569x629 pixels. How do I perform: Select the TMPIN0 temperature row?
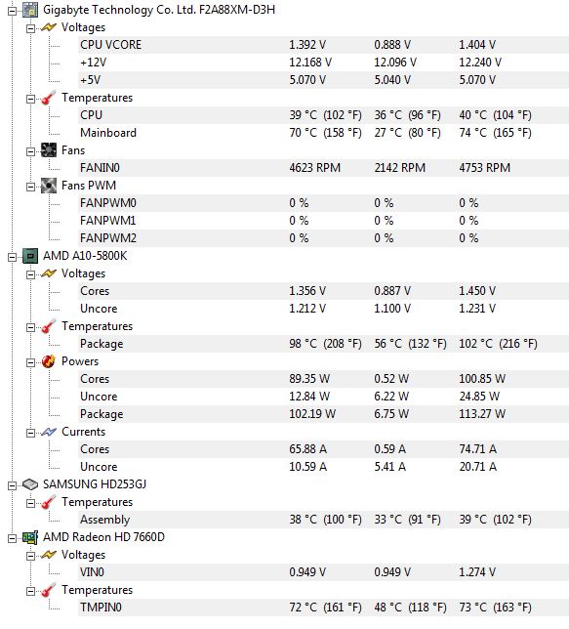pyautogui.click(x=323, y=608)
